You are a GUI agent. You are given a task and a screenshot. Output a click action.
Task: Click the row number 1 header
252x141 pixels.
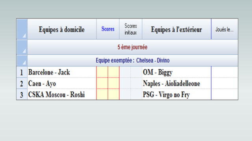(22, 72)
